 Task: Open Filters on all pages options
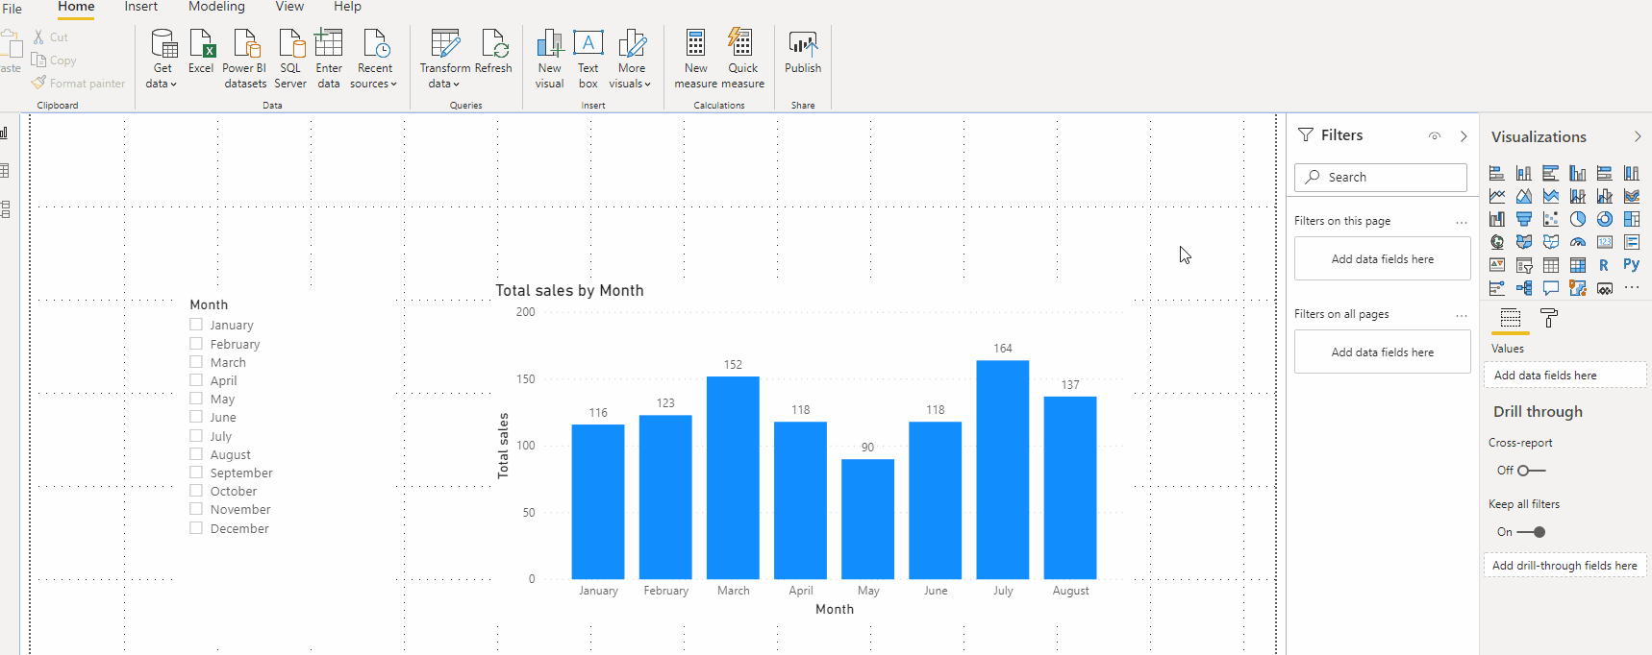pyautogui.click(x=1462, y=315)
